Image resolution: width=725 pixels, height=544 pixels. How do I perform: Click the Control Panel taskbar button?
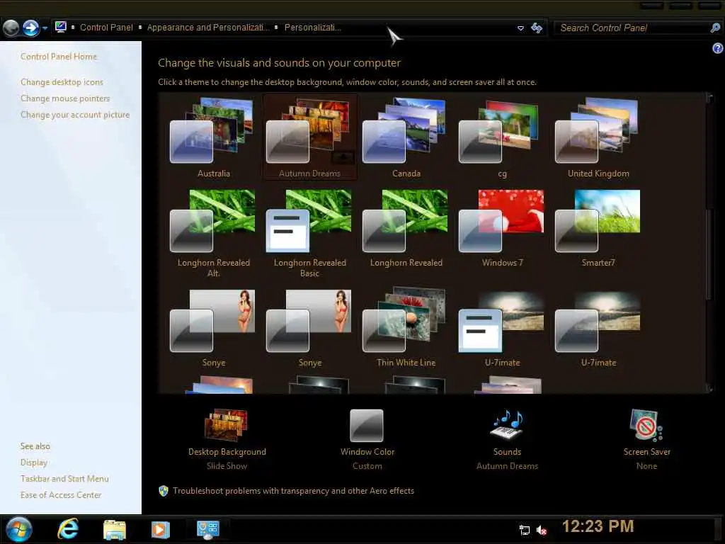click(207, 529)
